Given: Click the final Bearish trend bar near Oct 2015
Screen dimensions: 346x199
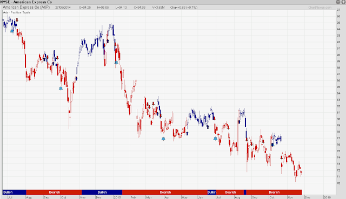Looking at the screenshot, I should (274, 192).
